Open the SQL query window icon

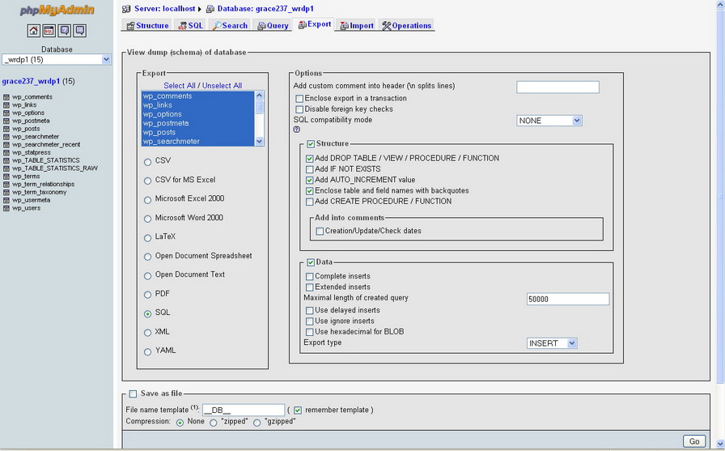tap(49, 31)
